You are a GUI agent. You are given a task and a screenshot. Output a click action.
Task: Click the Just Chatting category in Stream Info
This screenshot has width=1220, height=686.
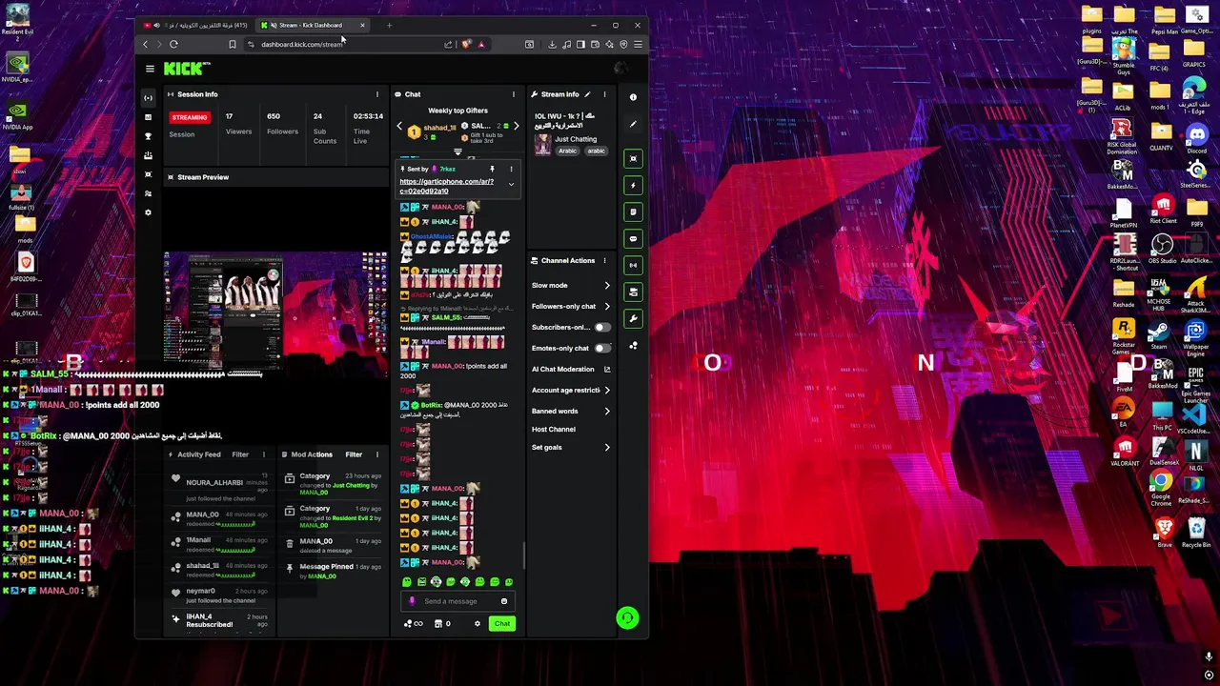coord(576,139)
